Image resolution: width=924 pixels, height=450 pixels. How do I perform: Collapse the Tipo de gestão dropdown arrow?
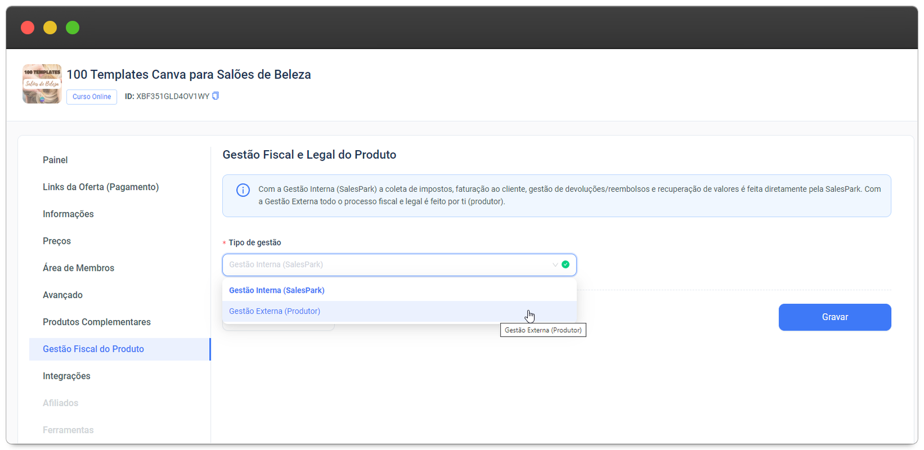point(555,265)
